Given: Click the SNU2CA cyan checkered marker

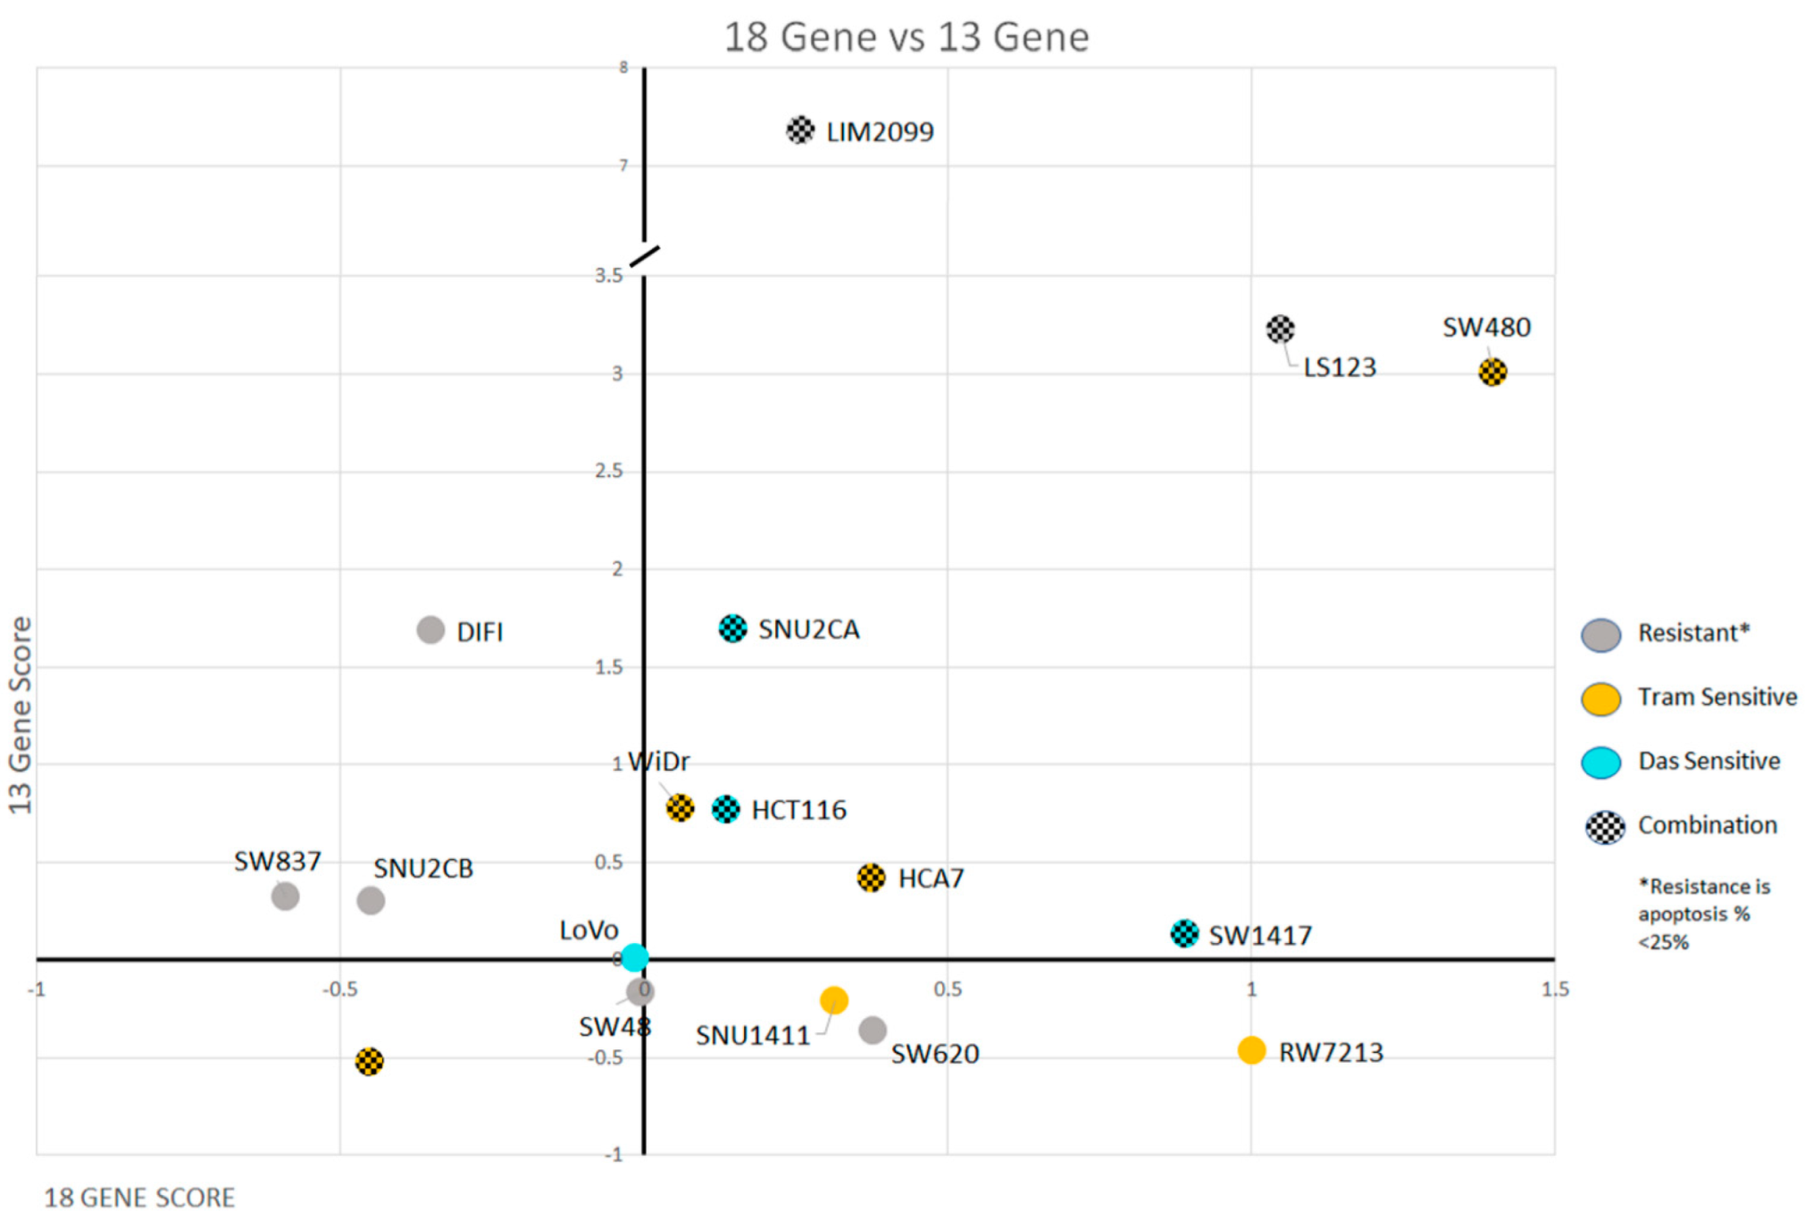Looking at the screenshot, I should click(732, 629).
